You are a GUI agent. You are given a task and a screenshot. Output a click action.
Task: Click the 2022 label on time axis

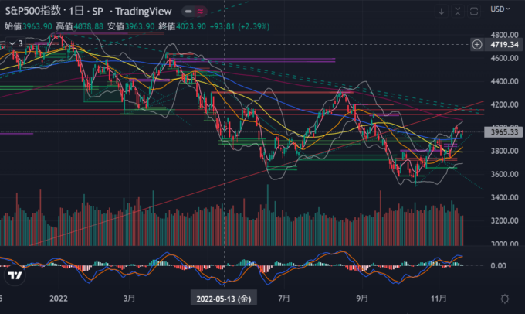[x=58, y=299]
